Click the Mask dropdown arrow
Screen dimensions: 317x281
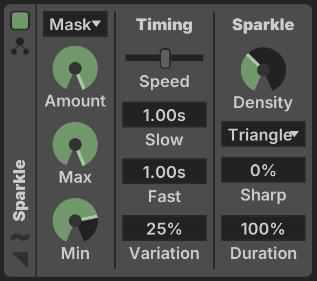96,23
